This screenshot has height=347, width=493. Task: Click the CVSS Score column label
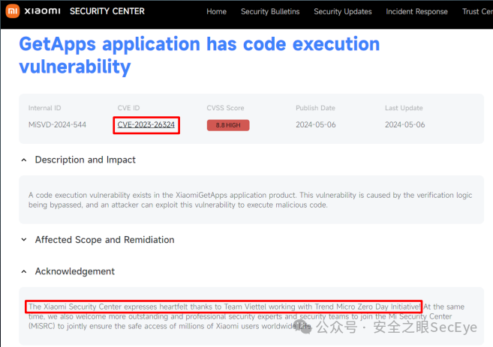pyautogui.click(x=225, y=108)
